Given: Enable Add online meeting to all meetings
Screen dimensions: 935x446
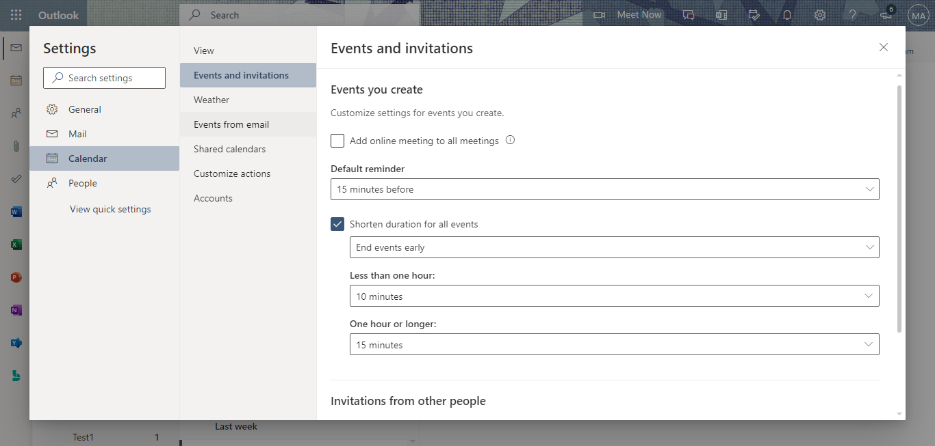Looking at the screenshot, I should pos(337,140).
